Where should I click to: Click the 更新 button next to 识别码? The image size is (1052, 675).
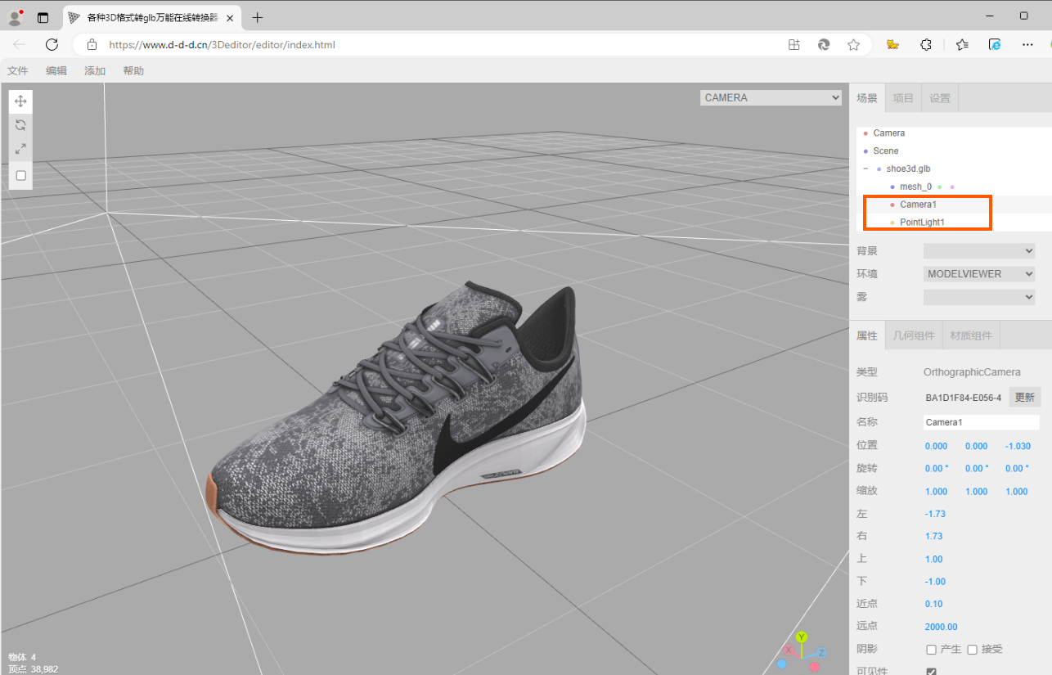click(1024, 398)
